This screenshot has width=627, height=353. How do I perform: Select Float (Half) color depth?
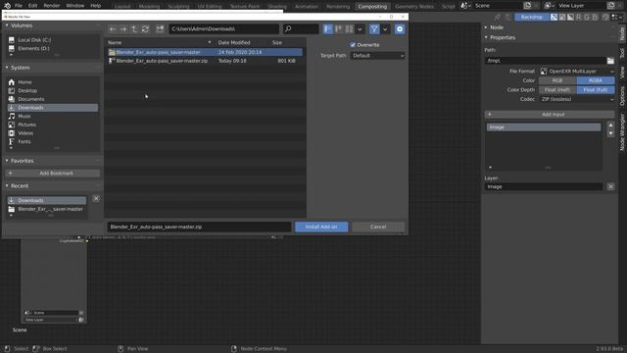click(557, 89)
